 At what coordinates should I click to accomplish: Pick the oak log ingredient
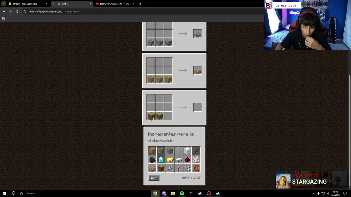(x=161, y=168)
